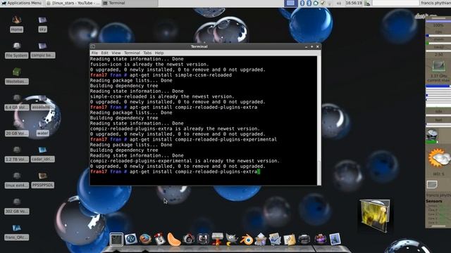This screenshot has width=451, height=253.
Task: Open the File menu in Terminal
Action: click(x=94, y=53)
